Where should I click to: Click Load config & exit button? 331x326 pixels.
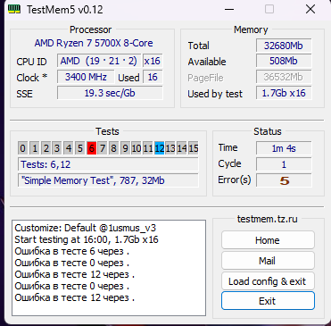(x=268, y=281)
